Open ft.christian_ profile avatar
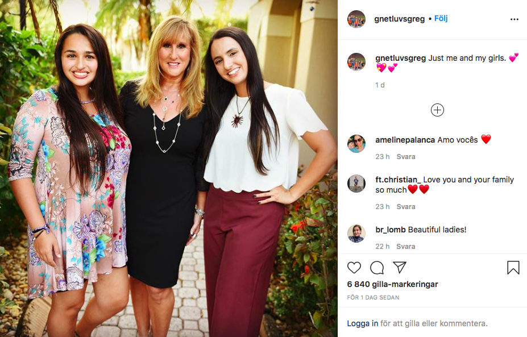The height and width of the screenshot is (337, 527). pos(356,184)
